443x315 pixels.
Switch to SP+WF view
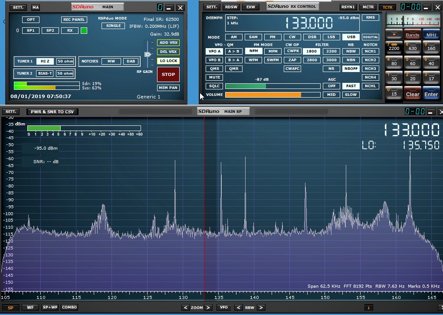coord(50,307)
